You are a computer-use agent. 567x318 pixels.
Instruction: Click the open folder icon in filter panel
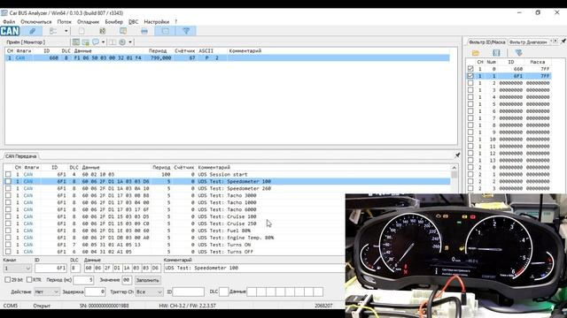click(476, 53)
